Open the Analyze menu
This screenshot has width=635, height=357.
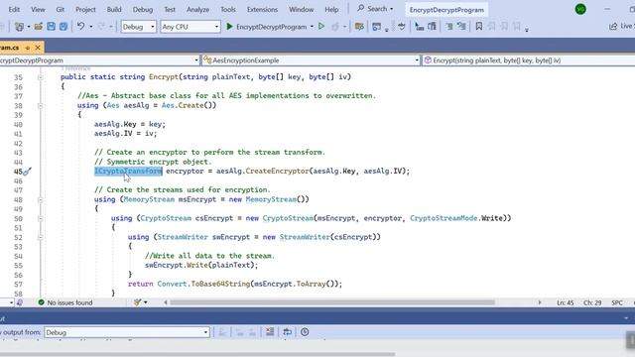tap(198, 9)
